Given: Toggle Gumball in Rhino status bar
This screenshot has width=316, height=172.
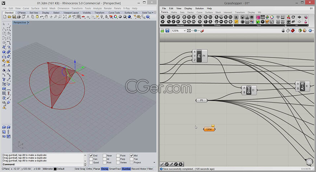Looking at the screenshot, I should tap(126, 169).
